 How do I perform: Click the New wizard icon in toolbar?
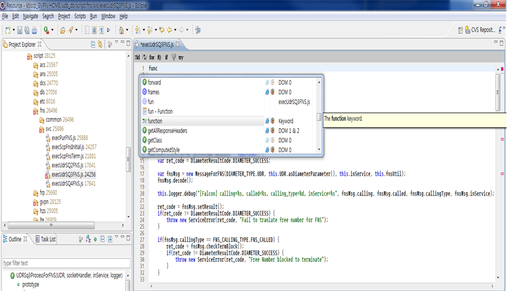(8, 30)
